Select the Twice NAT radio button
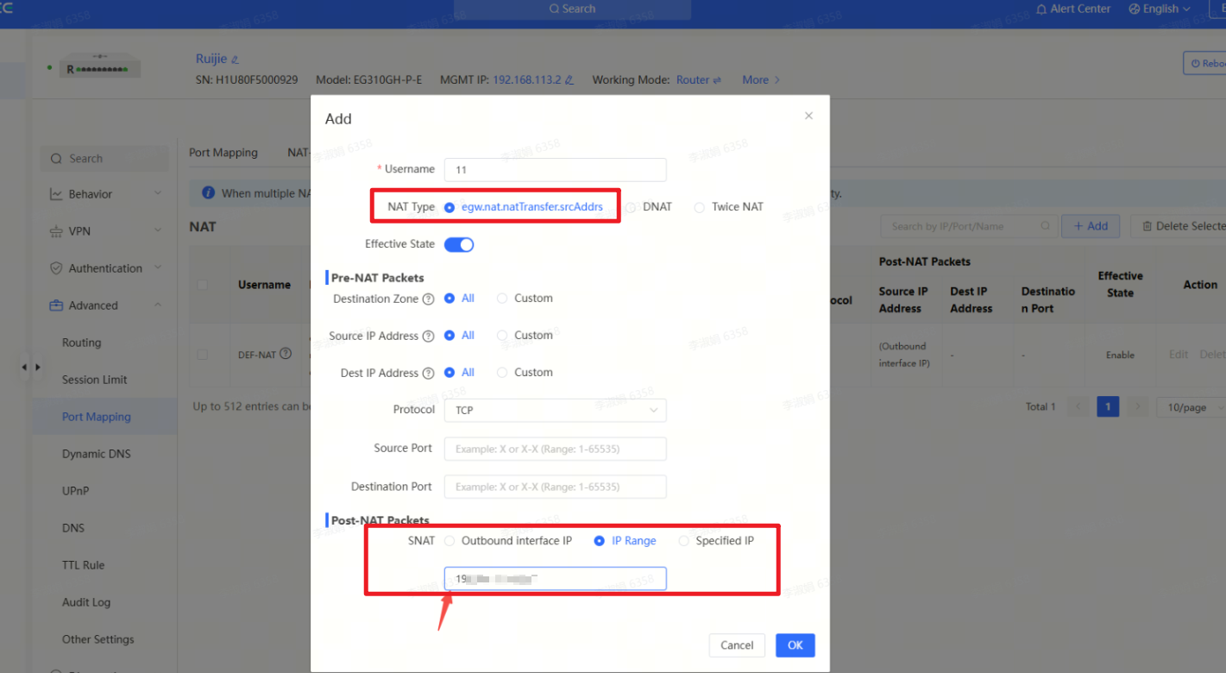1226x673 pixels. point(700,207)
